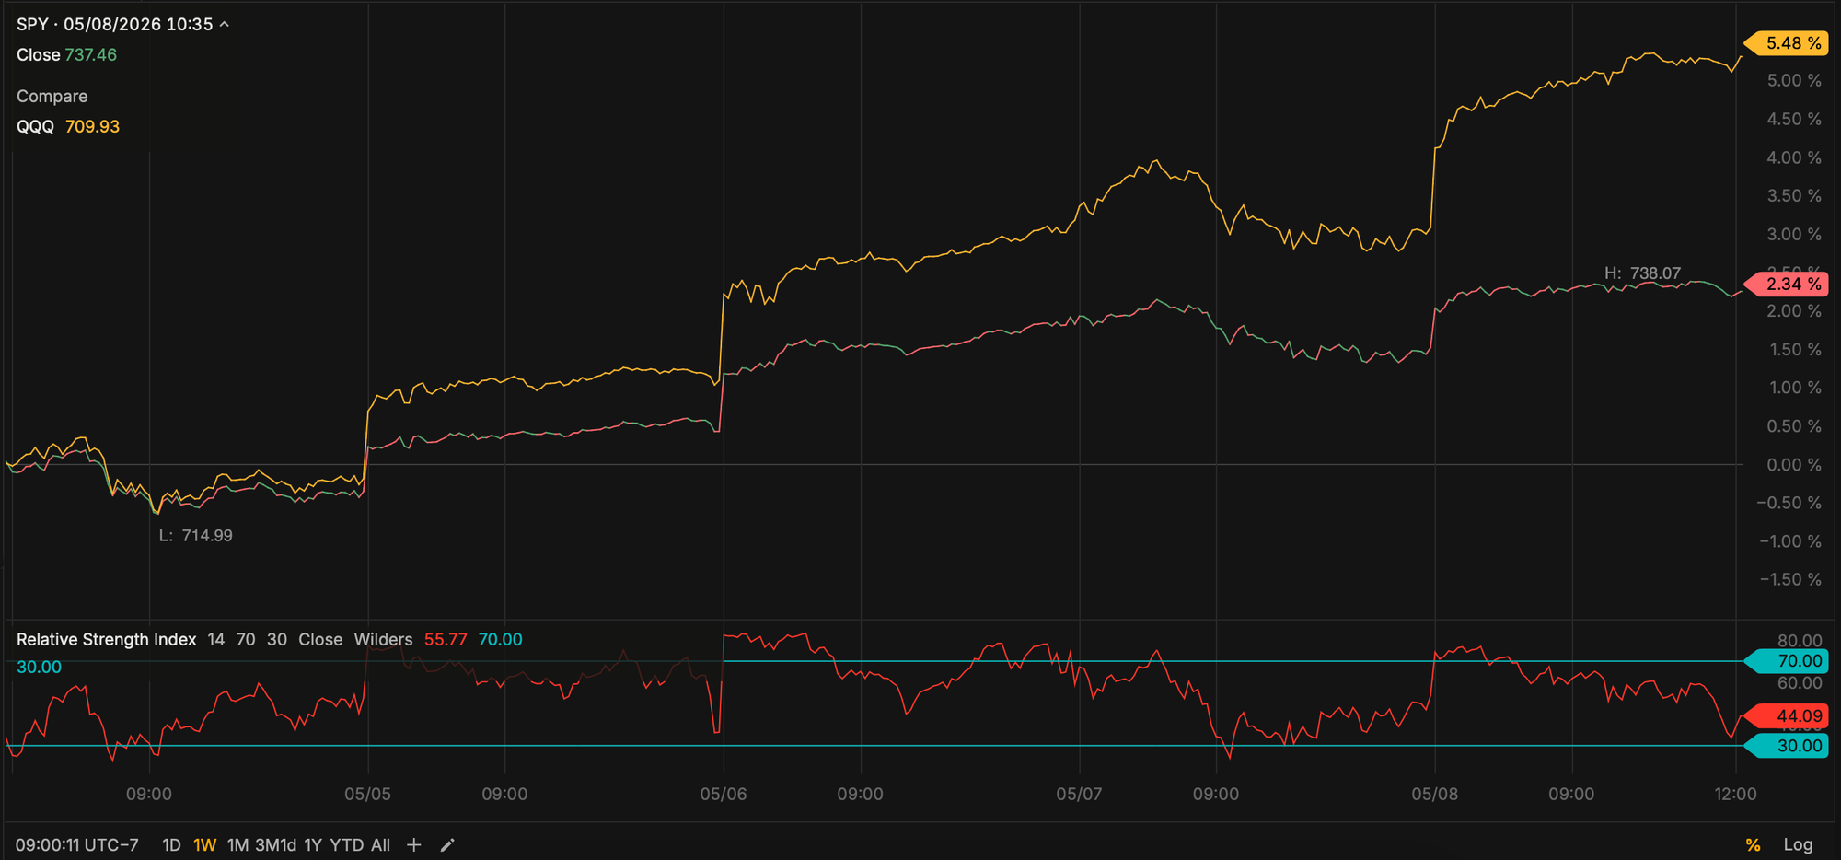Image resolution: width=1841 pixels, height=860 pixels.
Task: Click the SPY symbol title
Action: tap(32, 24)
